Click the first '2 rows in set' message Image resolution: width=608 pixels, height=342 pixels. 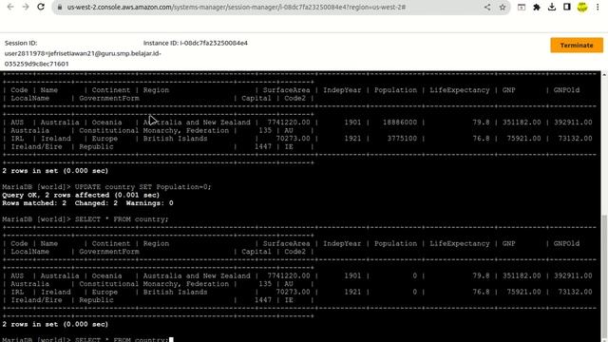[x=55, y=171]
